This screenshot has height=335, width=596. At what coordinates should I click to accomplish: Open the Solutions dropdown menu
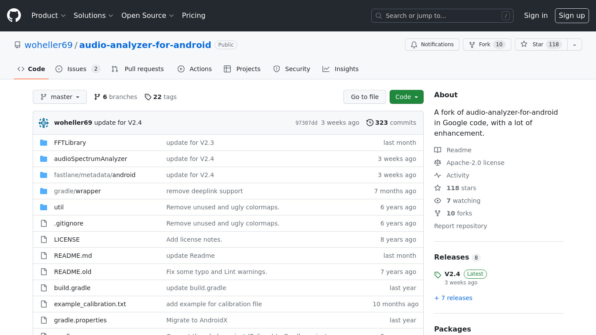pyautogui.click(x=93, y=16)
